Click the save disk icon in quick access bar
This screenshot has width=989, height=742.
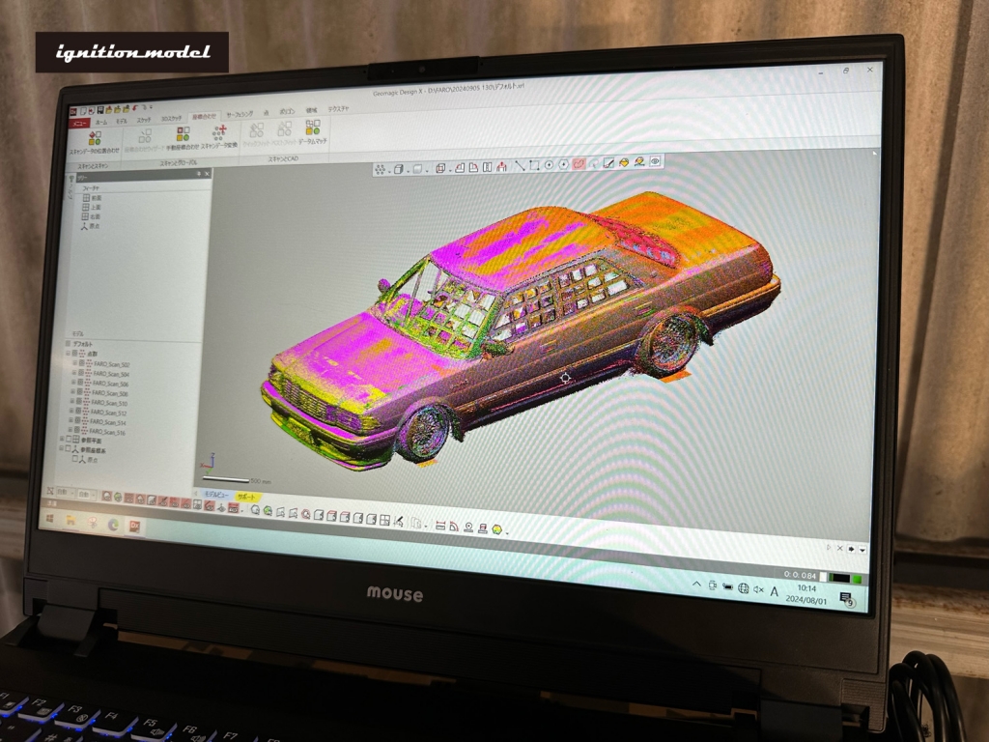[x=100, y=110]
